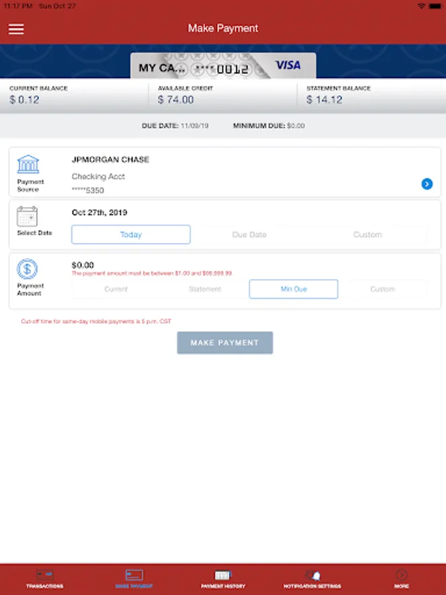Screen dimensions: 446x595
Task: Choose Custom payment date
Action: click(367, 235)
